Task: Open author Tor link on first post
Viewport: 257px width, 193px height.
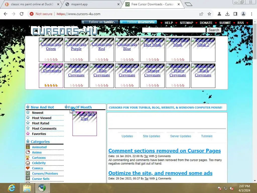Action: 146,156
